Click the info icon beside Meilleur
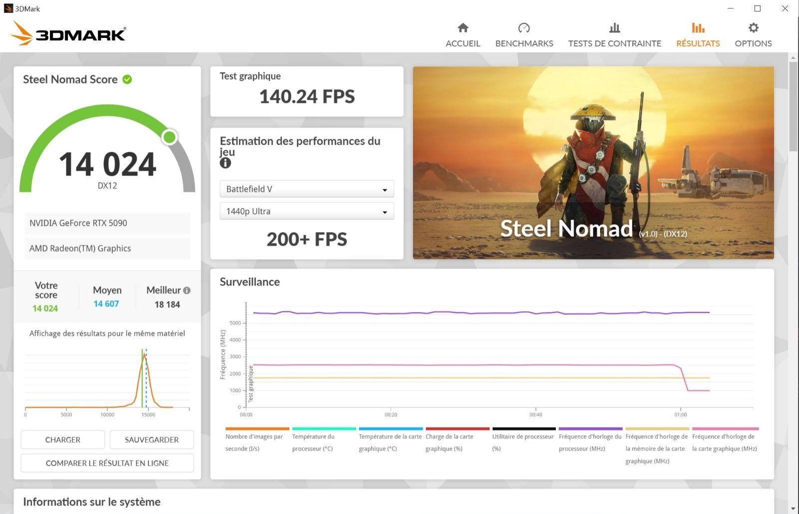 pos(187,290)
